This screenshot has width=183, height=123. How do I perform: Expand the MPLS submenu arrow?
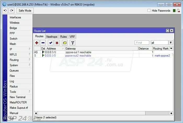[30, 54]
